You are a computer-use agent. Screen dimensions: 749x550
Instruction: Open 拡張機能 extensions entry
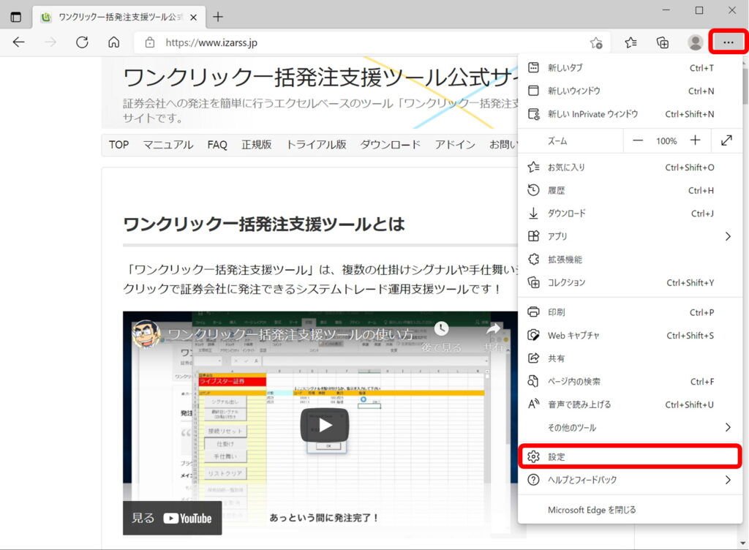coord(630,259)
